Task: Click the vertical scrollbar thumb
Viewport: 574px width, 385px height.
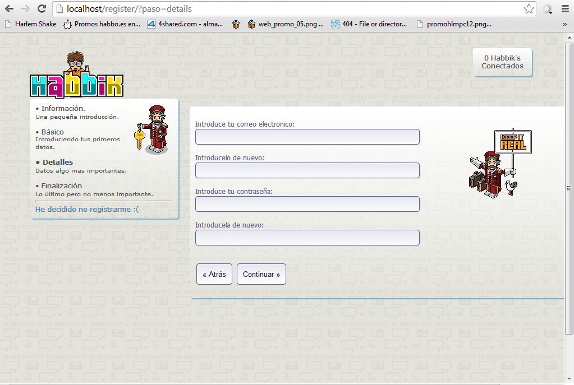Action: point(570,188)
